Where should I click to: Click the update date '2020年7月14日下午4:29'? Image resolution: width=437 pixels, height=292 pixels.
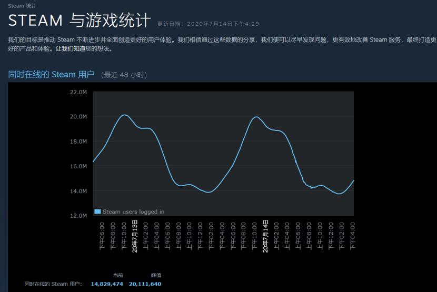pyautogui.click(x=223, y=24)
